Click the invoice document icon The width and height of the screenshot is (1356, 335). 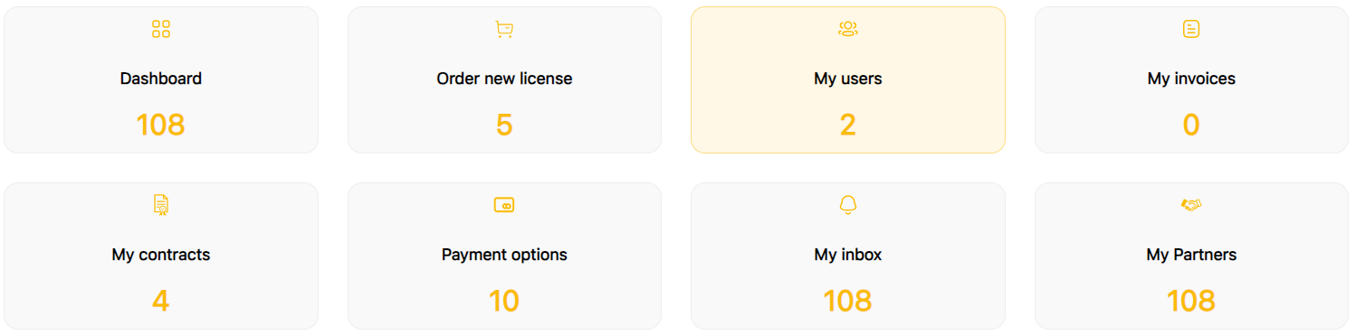[x=1191, y=29]
